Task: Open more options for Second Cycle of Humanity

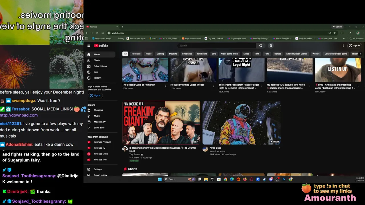Action: point(165,86)
